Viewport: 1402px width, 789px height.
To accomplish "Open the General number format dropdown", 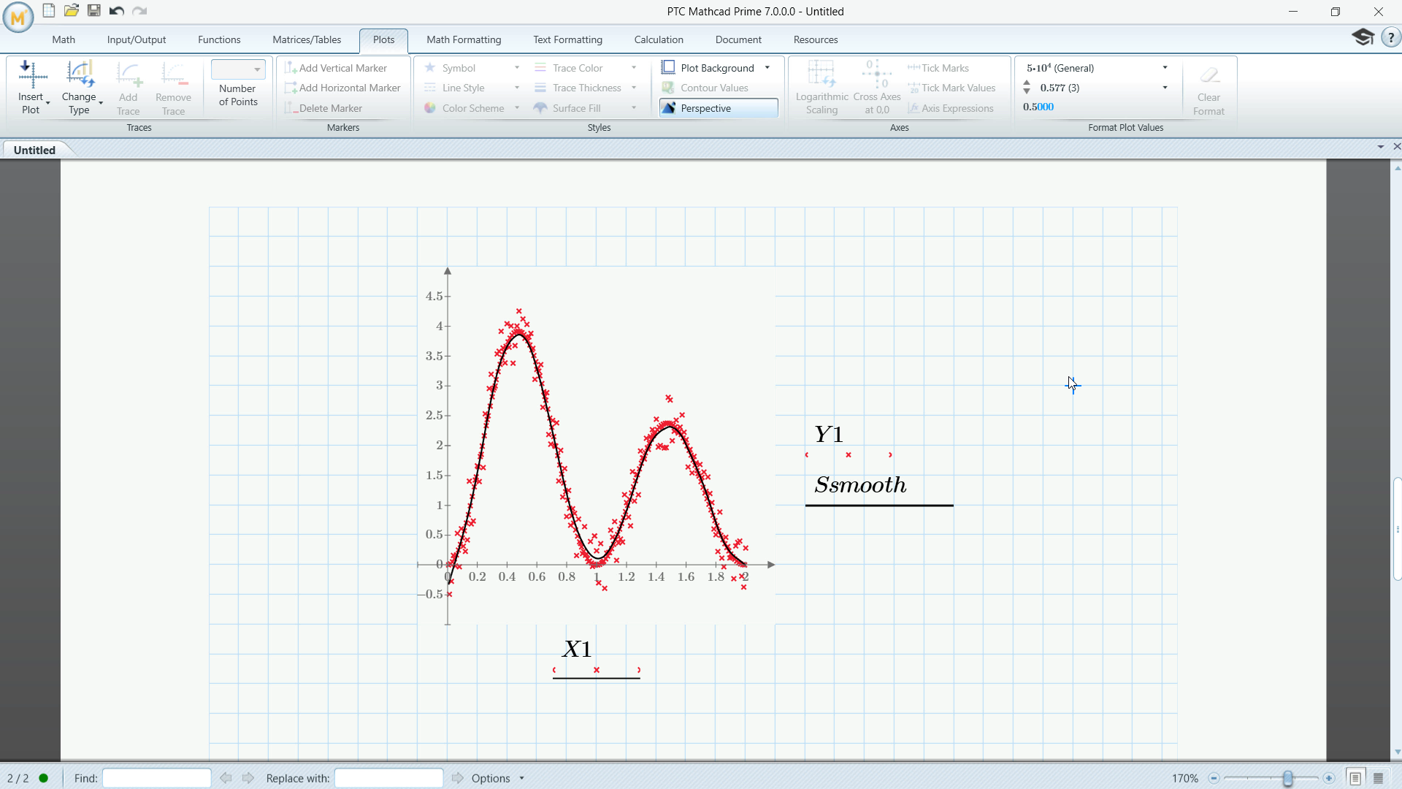I will (1165, 67).
